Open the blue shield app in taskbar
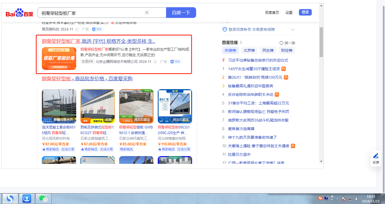 (x=27, y=198)
